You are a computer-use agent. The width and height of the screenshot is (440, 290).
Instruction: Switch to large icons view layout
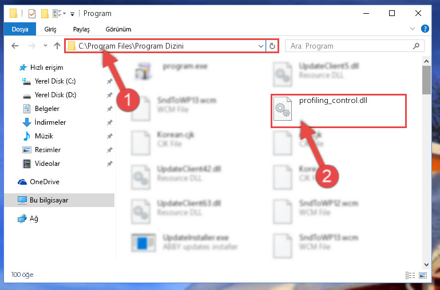[423, 275]
